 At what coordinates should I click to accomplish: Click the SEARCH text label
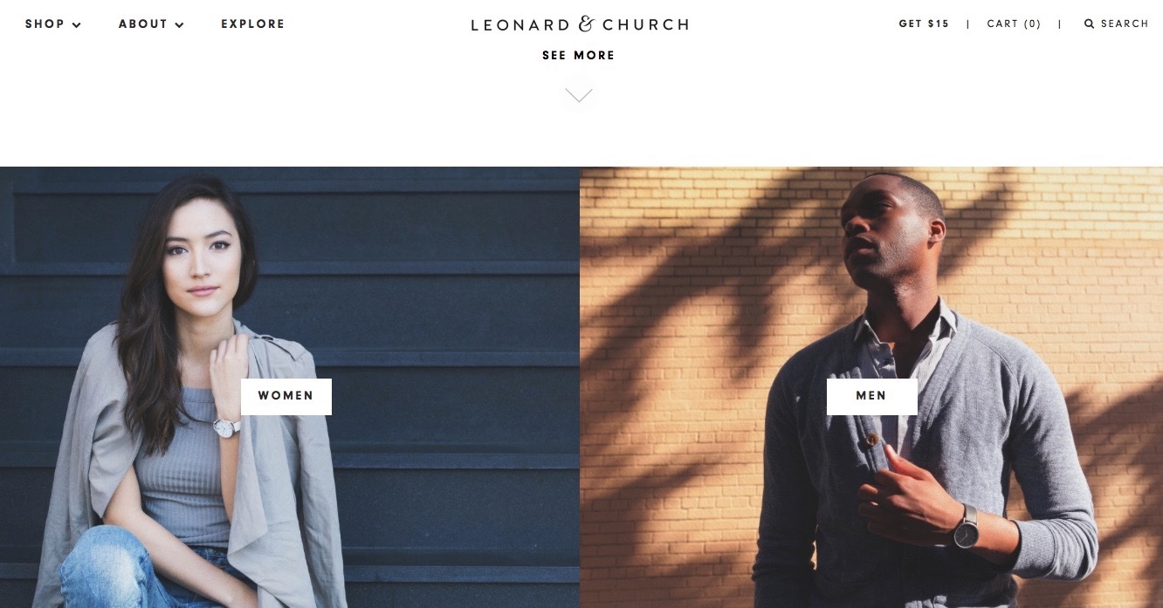tap(1125, 24)
